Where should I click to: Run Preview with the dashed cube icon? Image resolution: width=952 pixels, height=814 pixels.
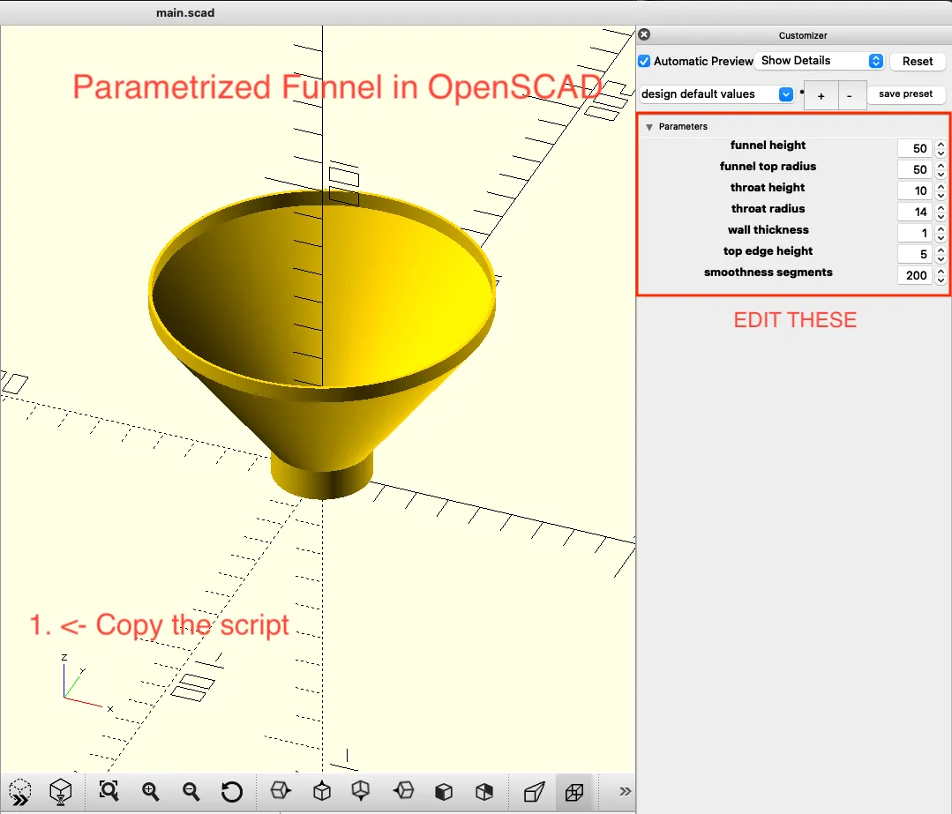click(x=20, y=792)
